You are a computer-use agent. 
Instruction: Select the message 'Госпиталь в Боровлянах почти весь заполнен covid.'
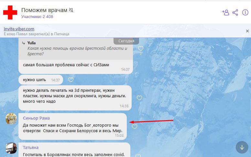(74, 155)
